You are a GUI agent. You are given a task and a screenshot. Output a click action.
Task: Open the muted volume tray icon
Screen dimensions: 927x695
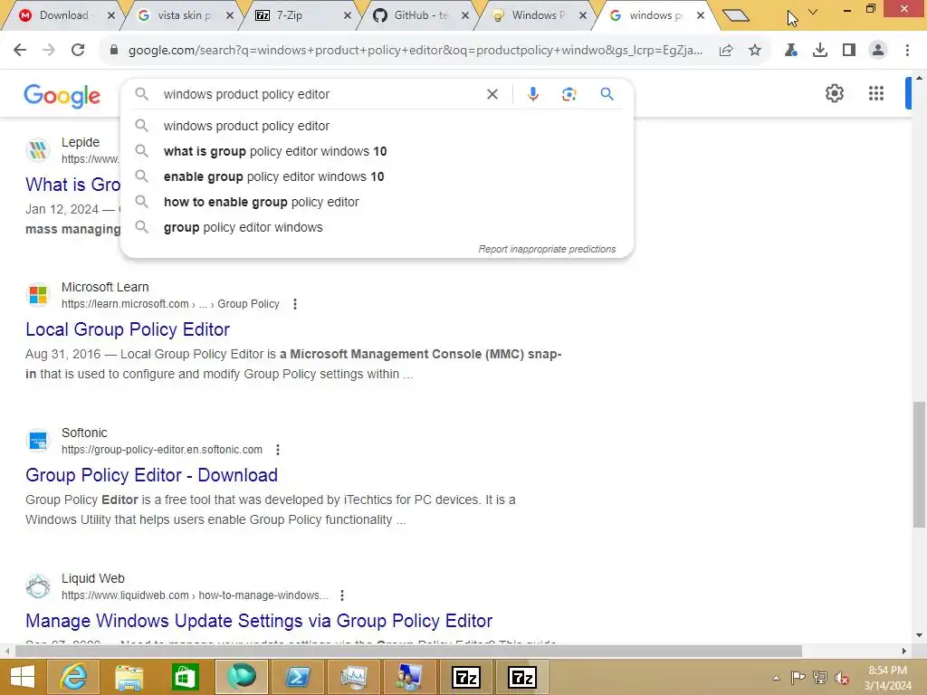point(842,677)
